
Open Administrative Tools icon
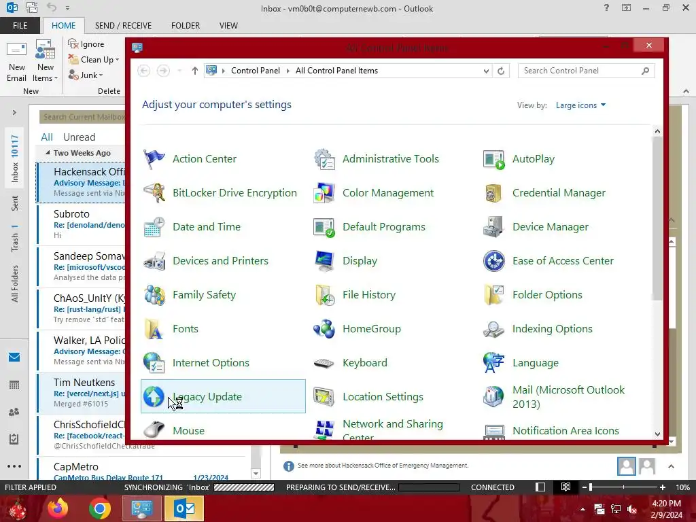click(324, 159)
